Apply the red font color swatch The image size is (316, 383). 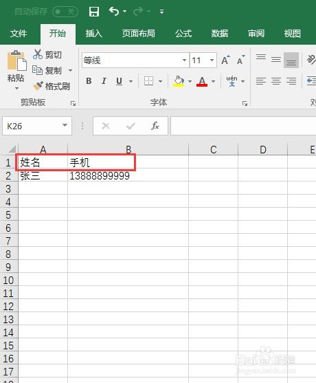tap(202, 81)
